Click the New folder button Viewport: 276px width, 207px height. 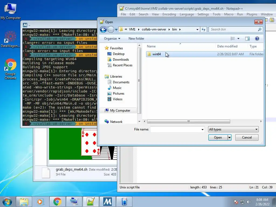136,38
